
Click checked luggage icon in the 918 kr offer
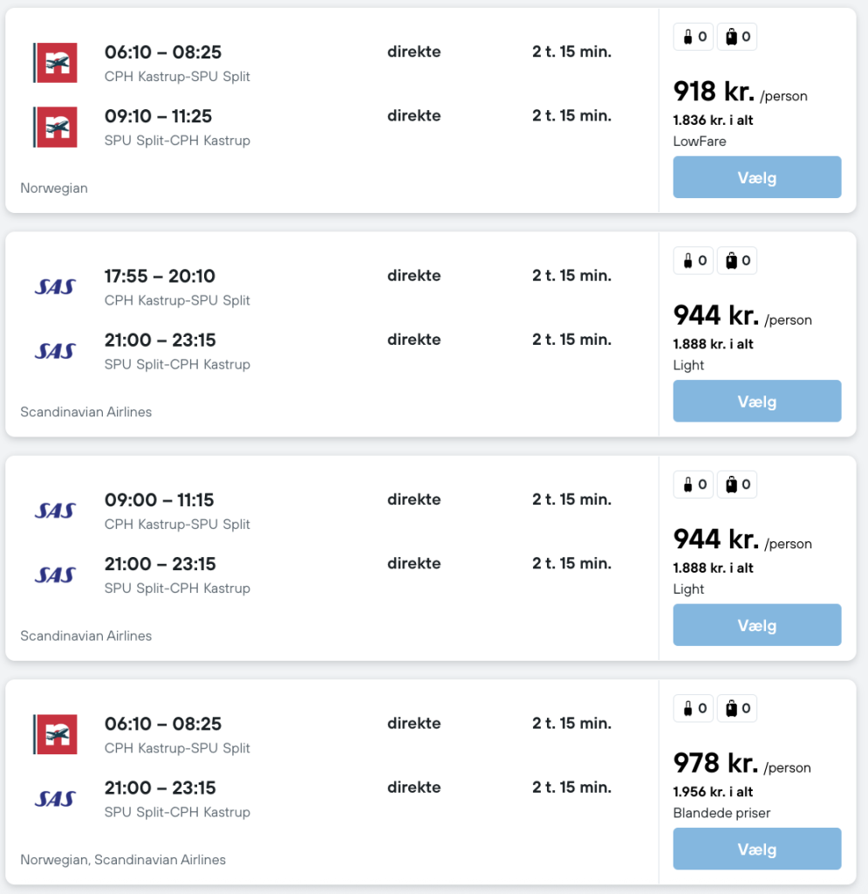point(731,37)
